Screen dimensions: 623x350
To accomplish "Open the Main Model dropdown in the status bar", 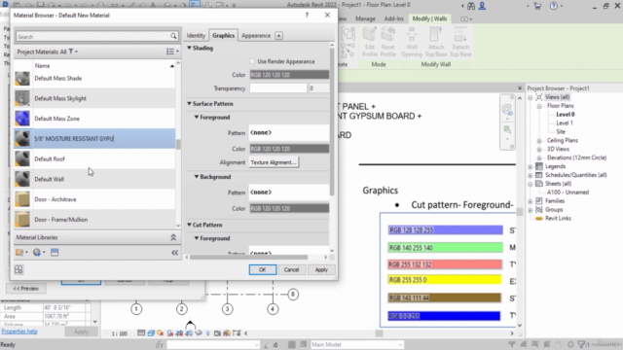I will 357,344.
